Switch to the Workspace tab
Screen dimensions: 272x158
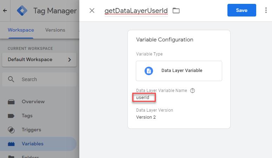pos(21,30)
